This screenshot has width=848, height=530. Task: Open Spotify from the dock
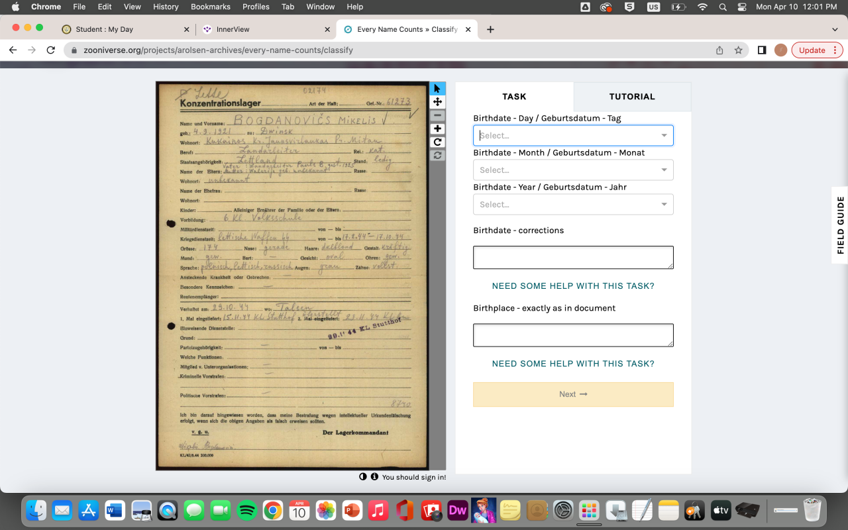click(x=246, y=511)
